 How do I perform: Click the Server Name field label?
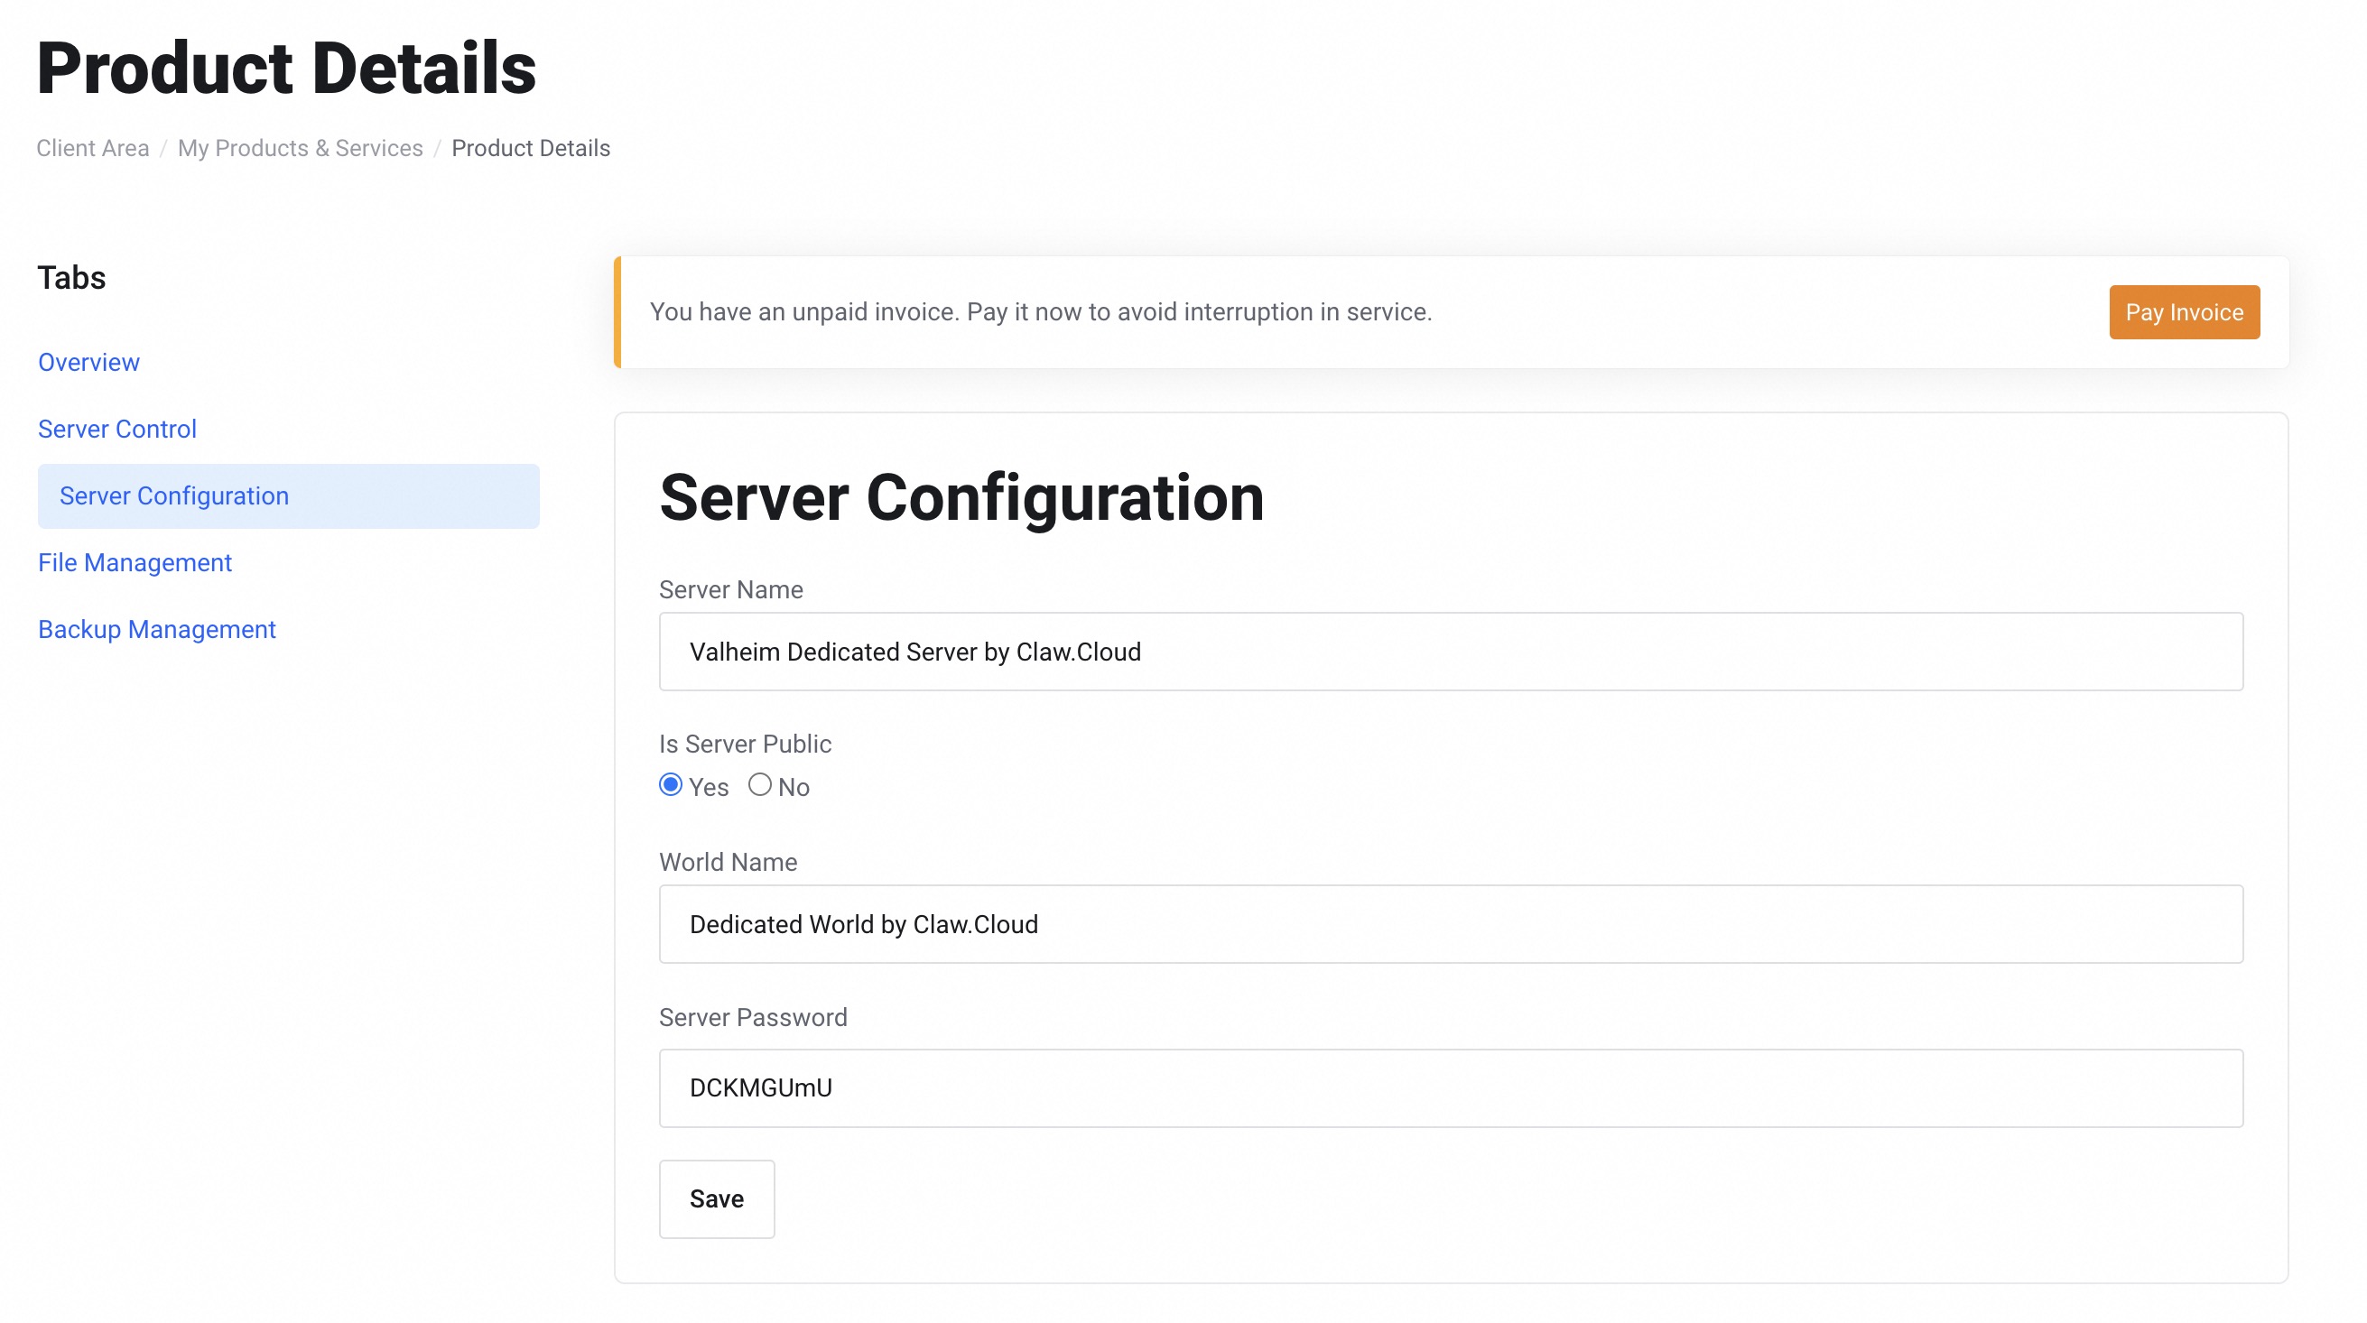[730, 590]
